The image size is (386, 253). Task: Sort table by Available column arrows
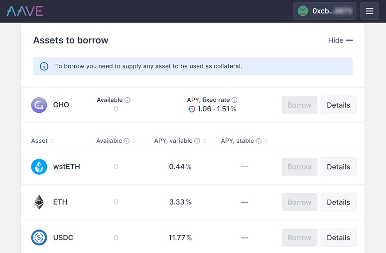[x=134, y=141]
